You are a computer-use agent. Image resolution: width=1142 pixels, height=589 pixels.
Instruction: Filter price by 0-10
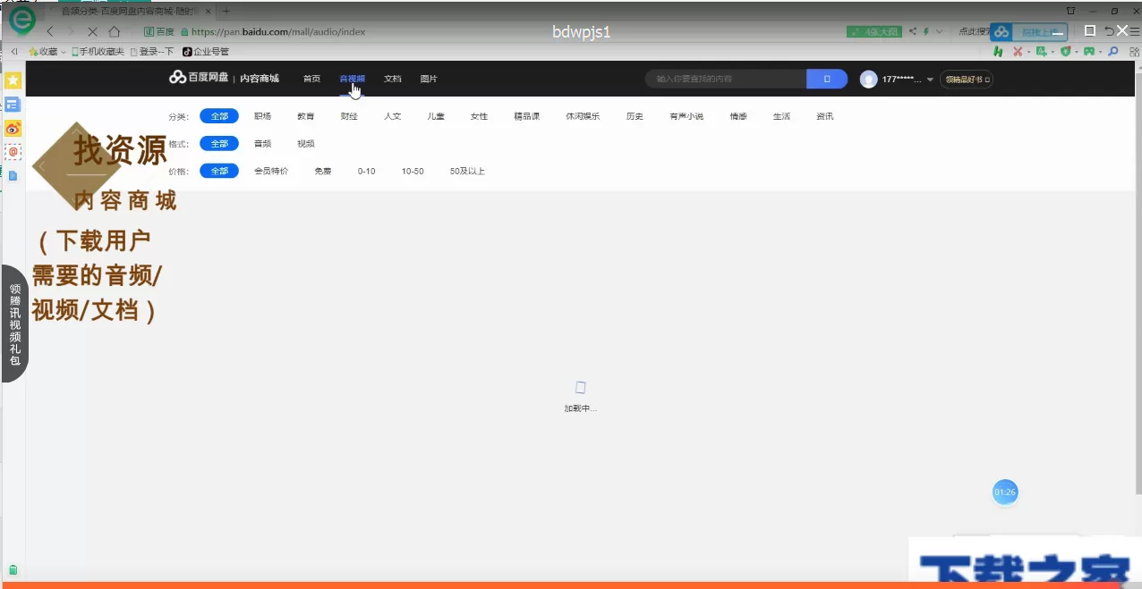coord(367,171)
